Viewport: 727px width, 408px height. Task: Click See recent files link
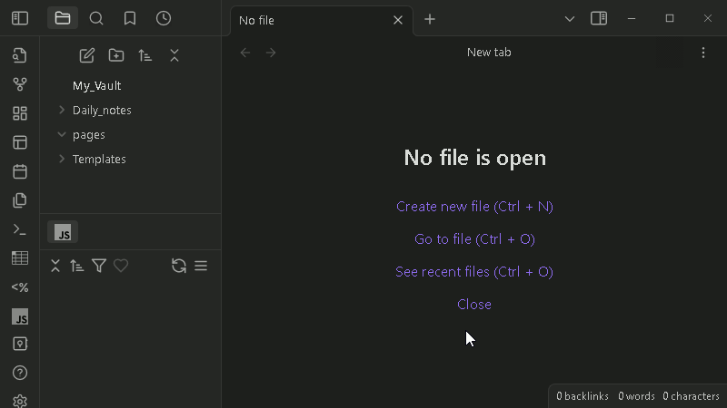coord(474,271)
